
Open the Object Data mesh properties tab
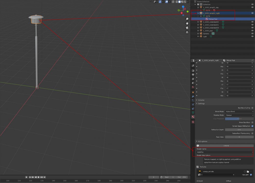[x=193, y=112]
